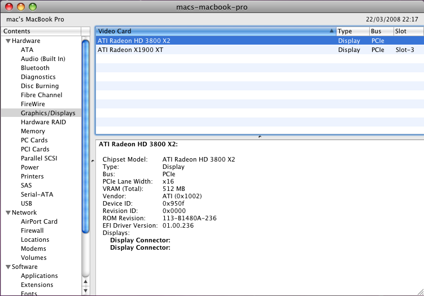Screen dimensions: 424x296
Task: Click the ROM Revision value 113-B1480A-236
Action: tap(190, 218)
